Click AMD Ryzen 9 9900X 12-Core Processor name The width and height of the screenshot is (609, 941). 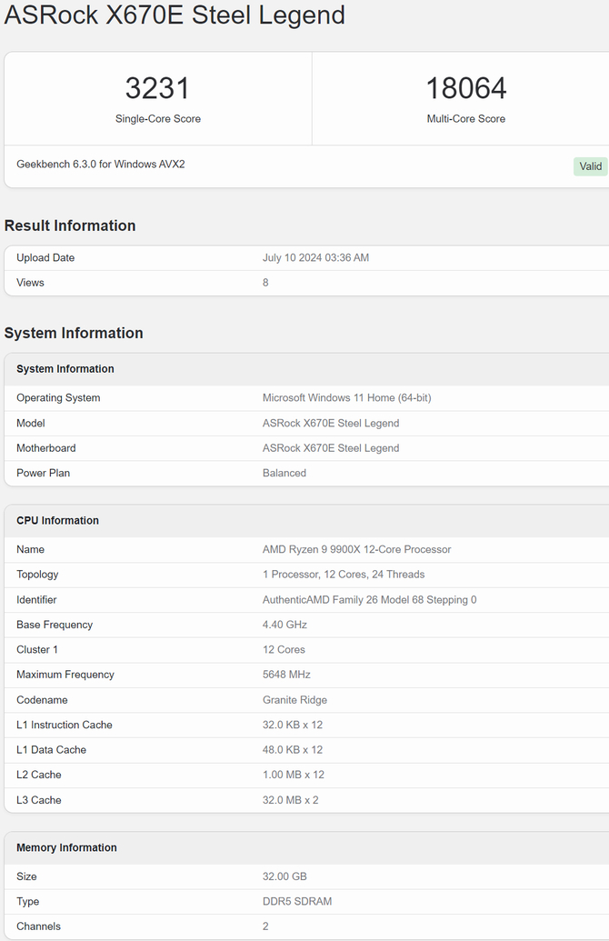pyautogui.click(x=357, y=550)
